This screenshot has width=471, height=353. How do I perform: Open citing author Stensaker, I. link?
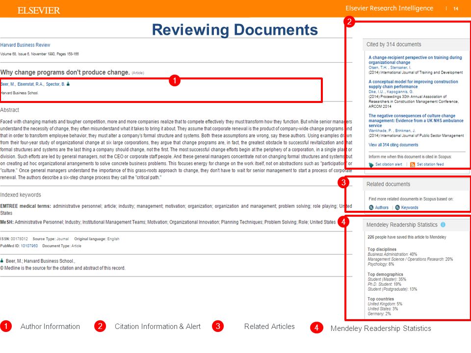point(401,68)
